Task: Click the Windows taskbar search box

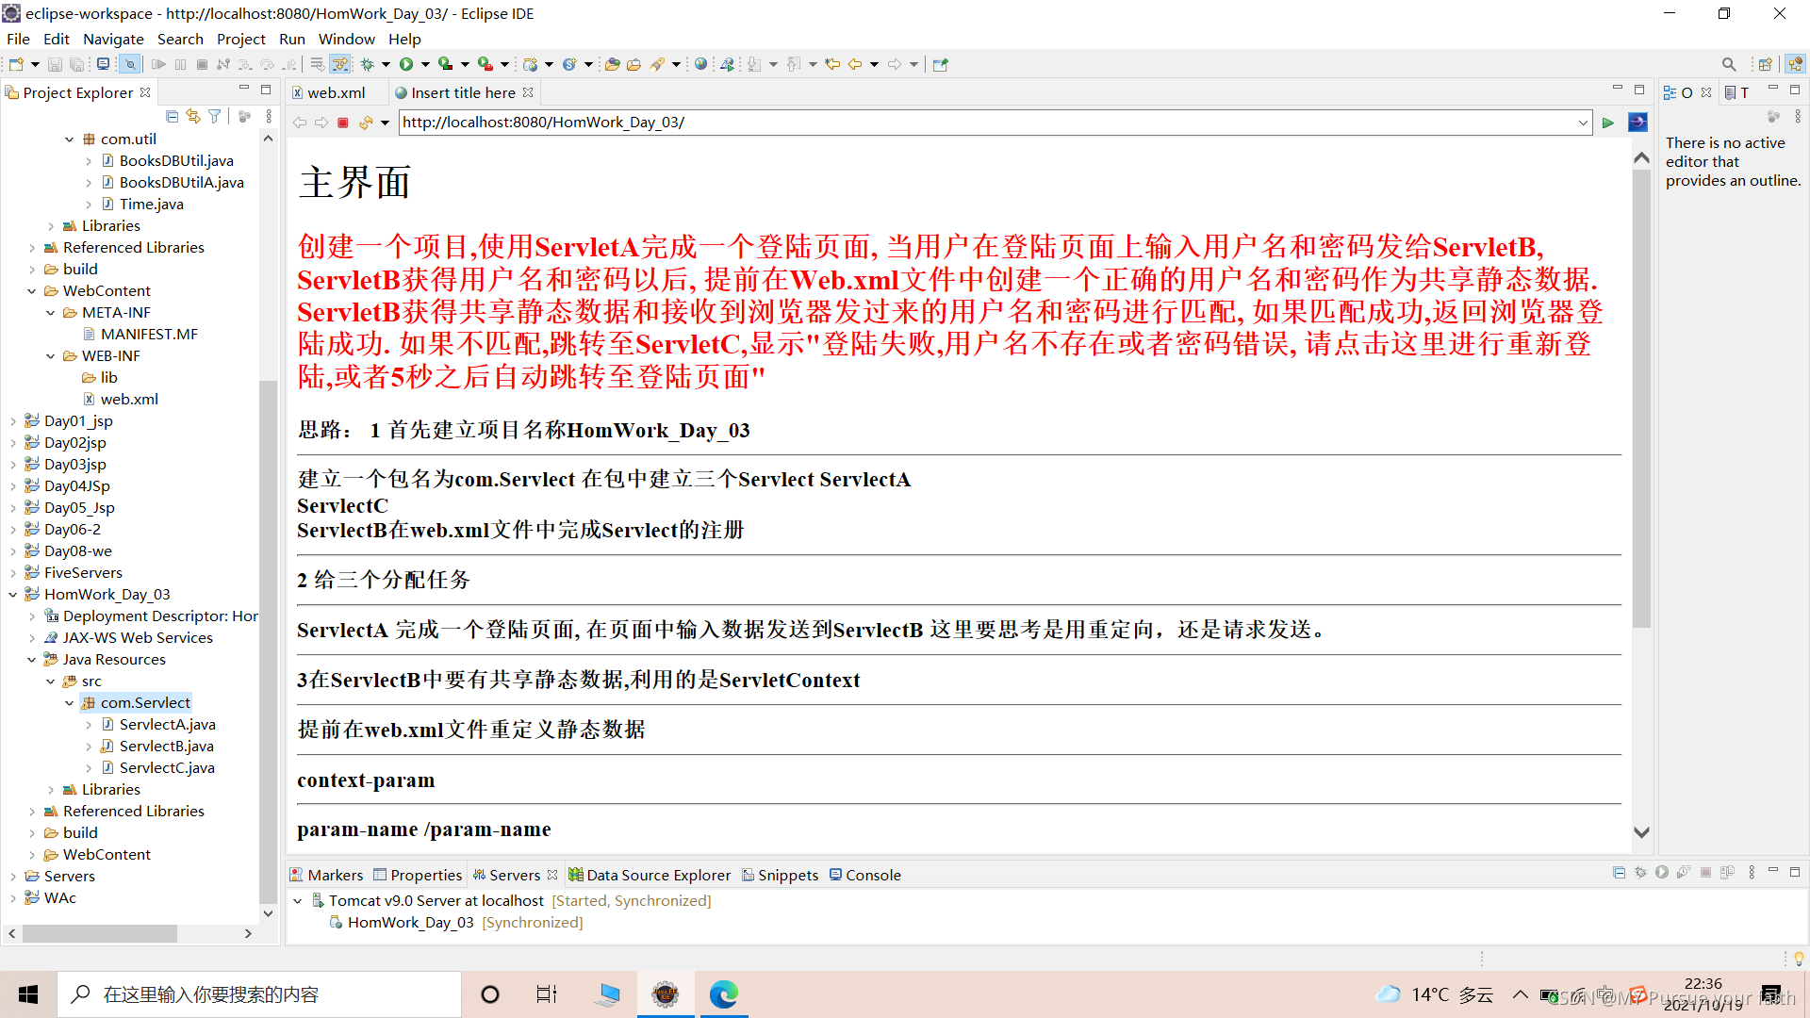Action: pos(259,994)
